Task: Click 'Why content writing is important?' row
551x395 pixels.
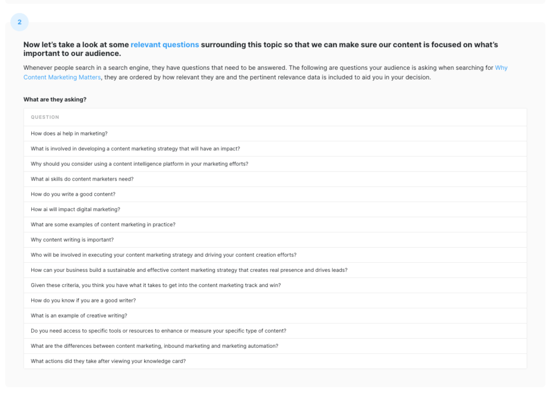Action: coord(72,240)
